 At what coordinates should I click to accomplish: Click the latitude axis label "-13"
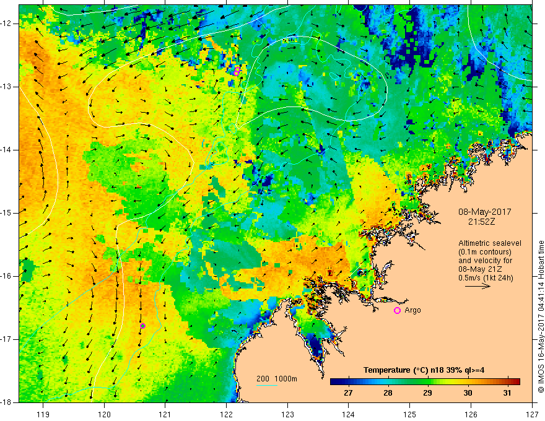[7, 87]
